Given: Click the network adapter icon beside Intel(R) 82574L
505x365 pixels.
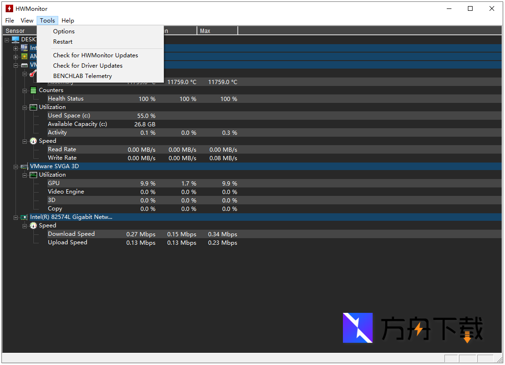Looking at the screenshot, I should (24, 217).
